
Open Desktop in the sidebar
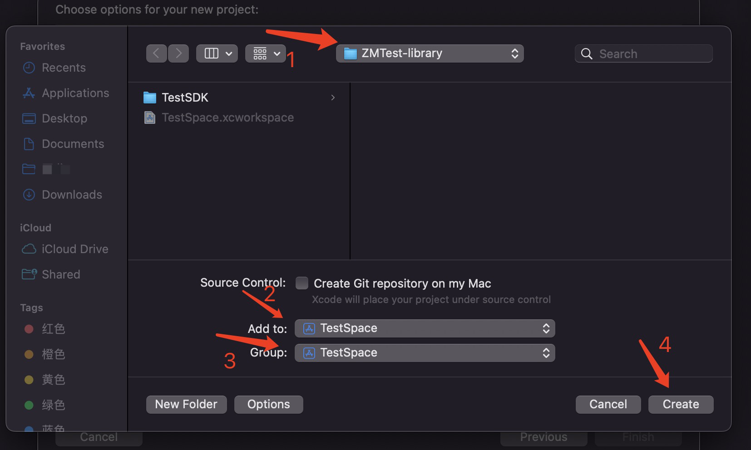[x=64, y=118]
